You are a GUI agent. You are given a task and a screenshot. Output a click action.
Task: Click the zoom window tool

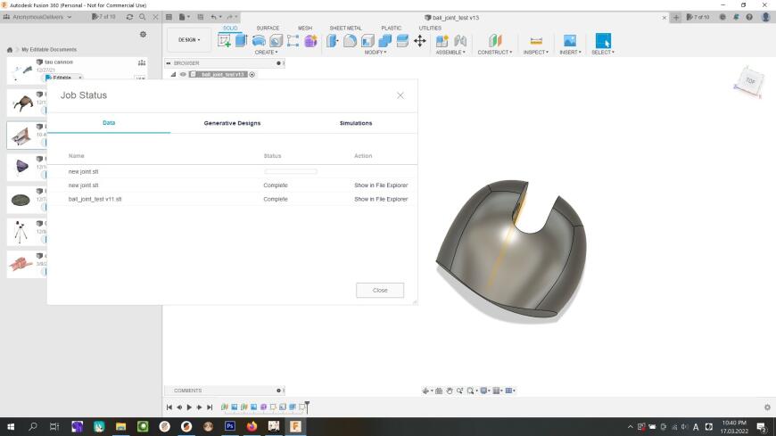pos(471,391)
